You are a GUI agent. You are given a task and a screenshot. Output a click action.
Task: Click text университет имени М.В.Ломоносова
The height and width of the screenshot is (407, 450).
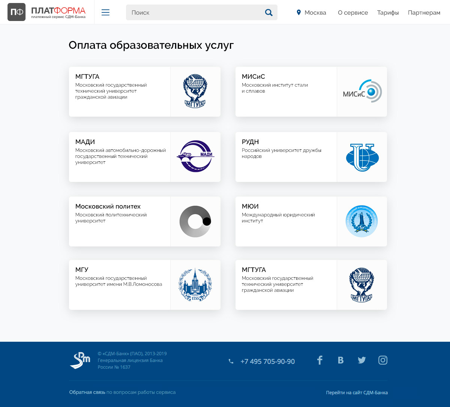coord(119,284)
